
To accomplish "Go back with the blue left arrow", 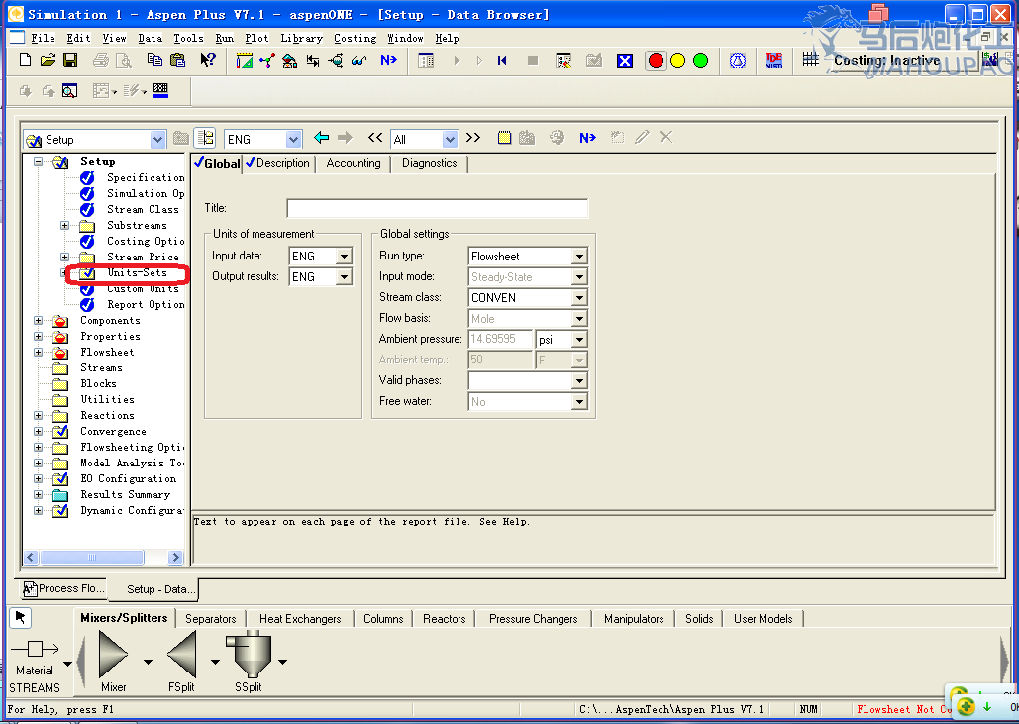I will click(321, 137).
